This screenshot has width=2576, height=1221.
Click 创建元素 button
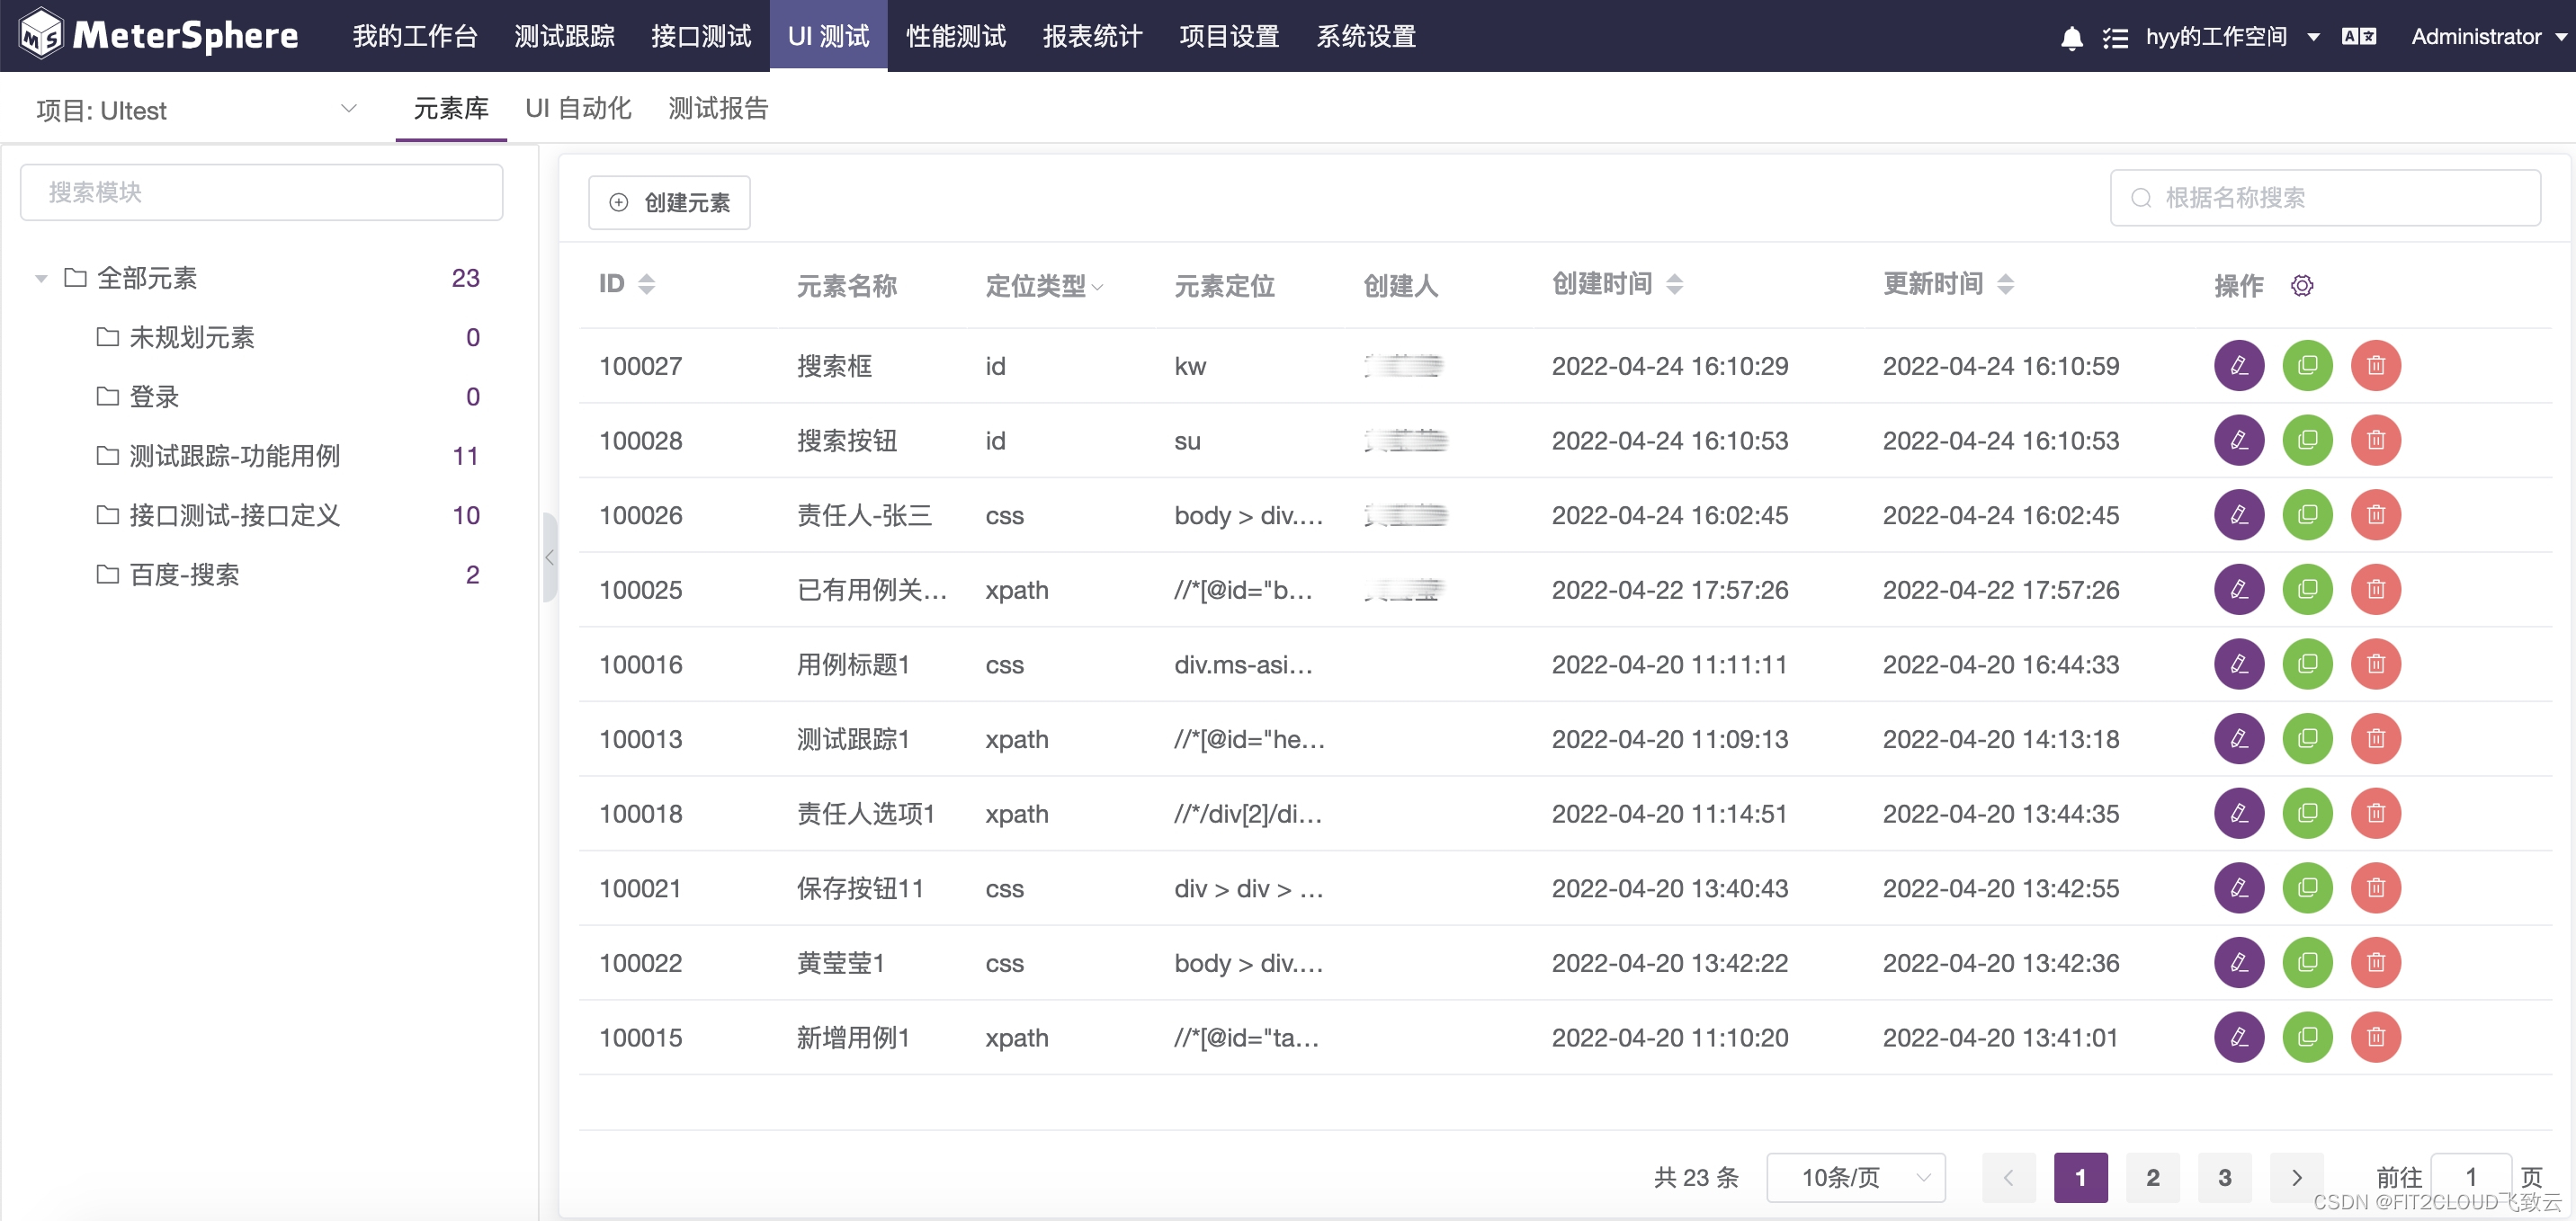coord(669,203)
